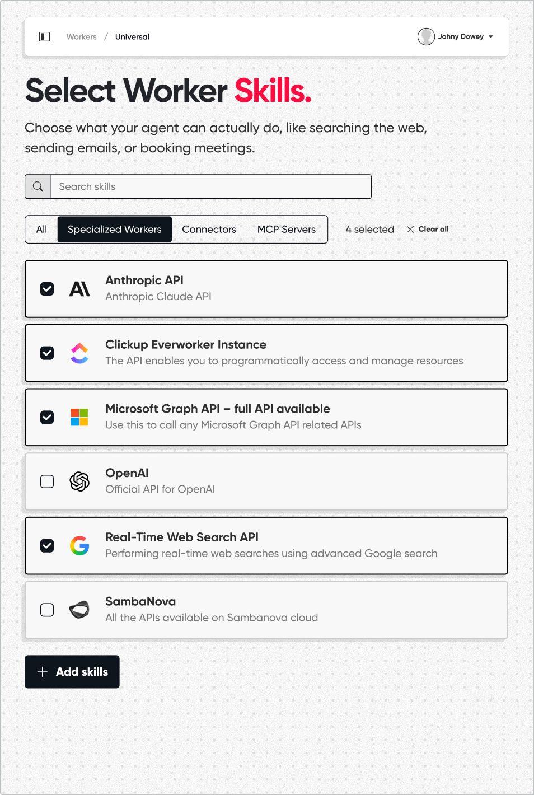Viewport: 534px width, 795px height.
Task: Show the All skills tab
Action: coord(41,230)
